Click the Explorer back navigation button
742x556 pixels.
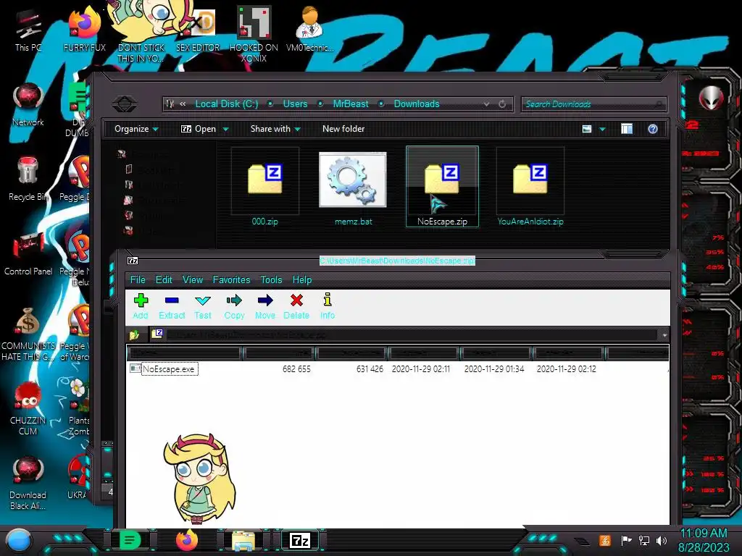coord(125,104)
